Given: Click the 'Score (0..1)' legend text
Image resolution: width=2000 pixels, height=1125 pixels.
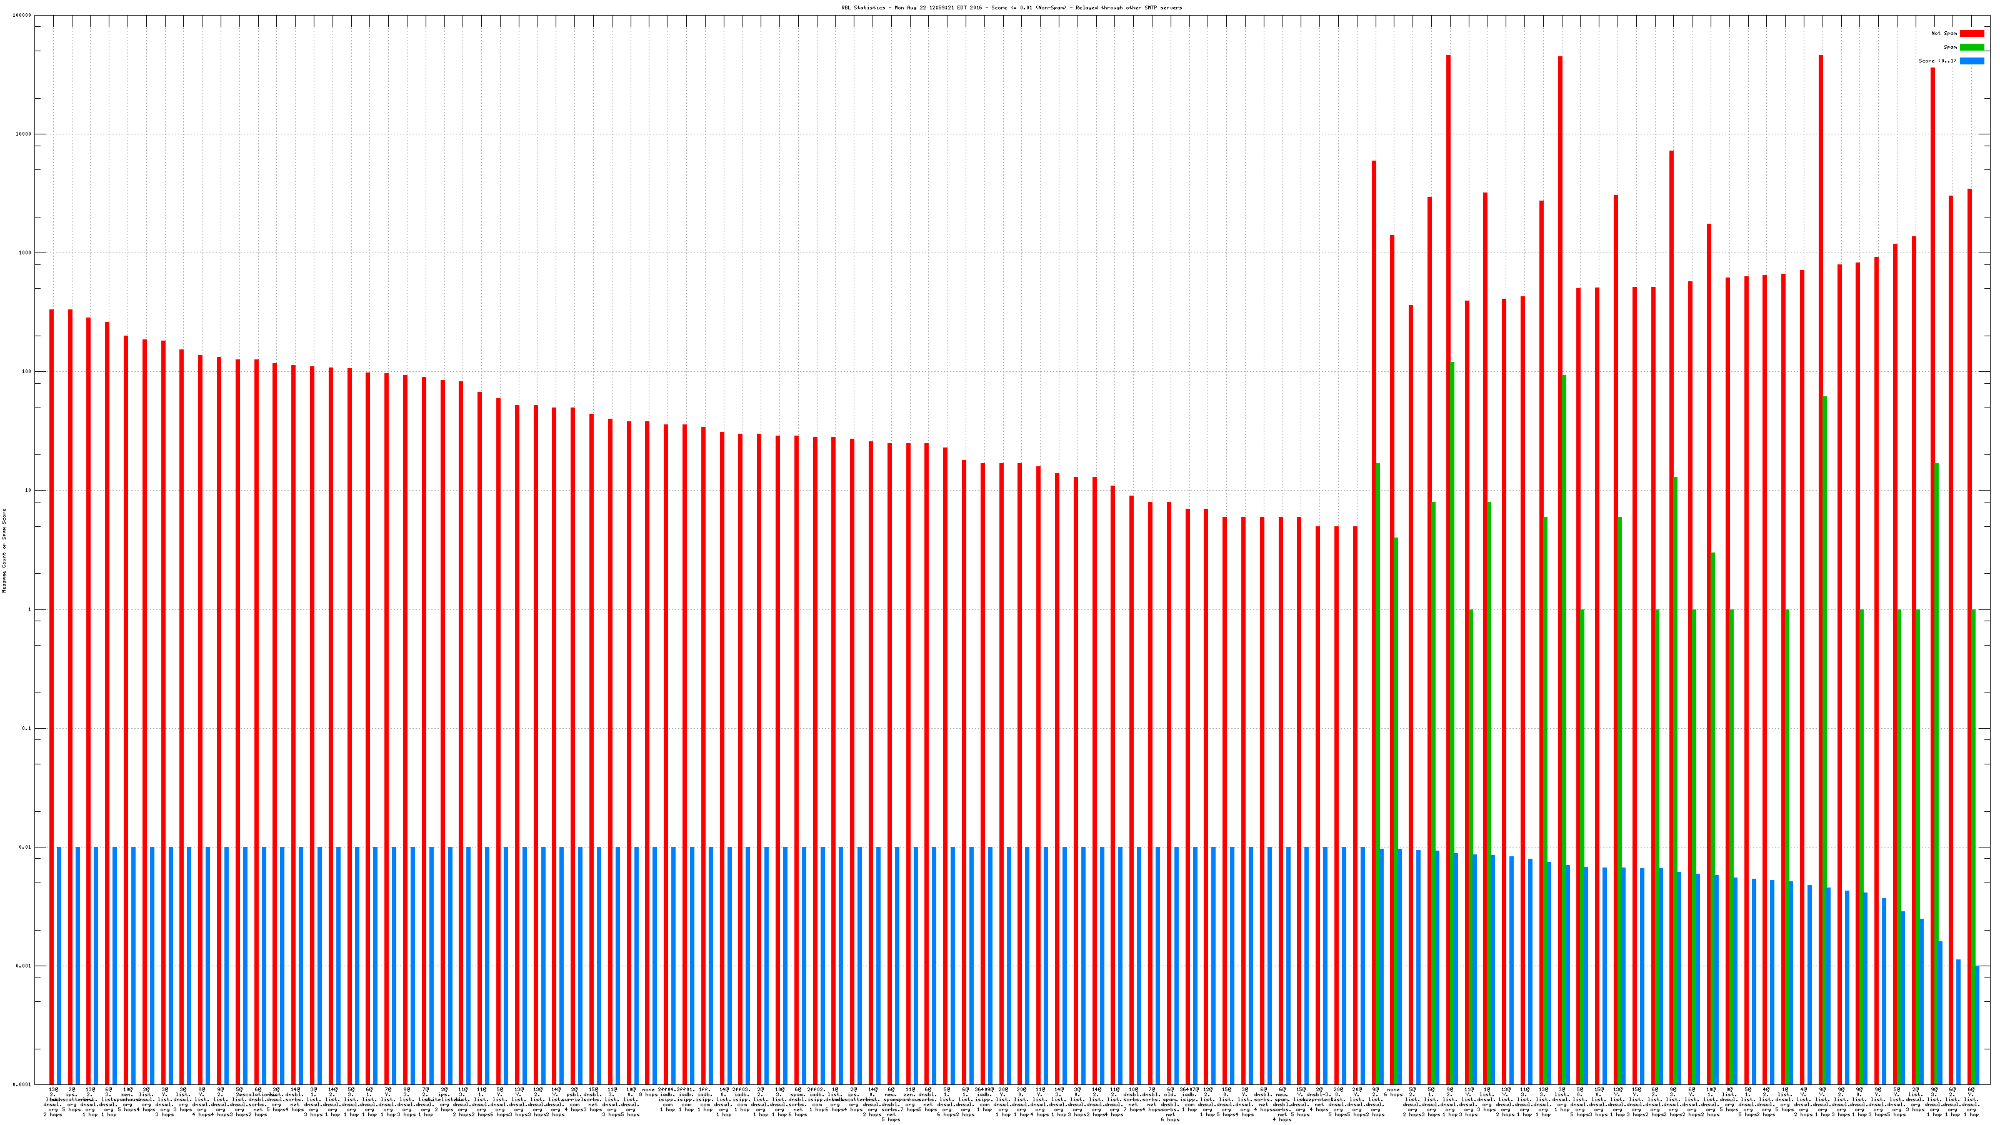Looking at the screenshot, I should tap(1937, 61).
